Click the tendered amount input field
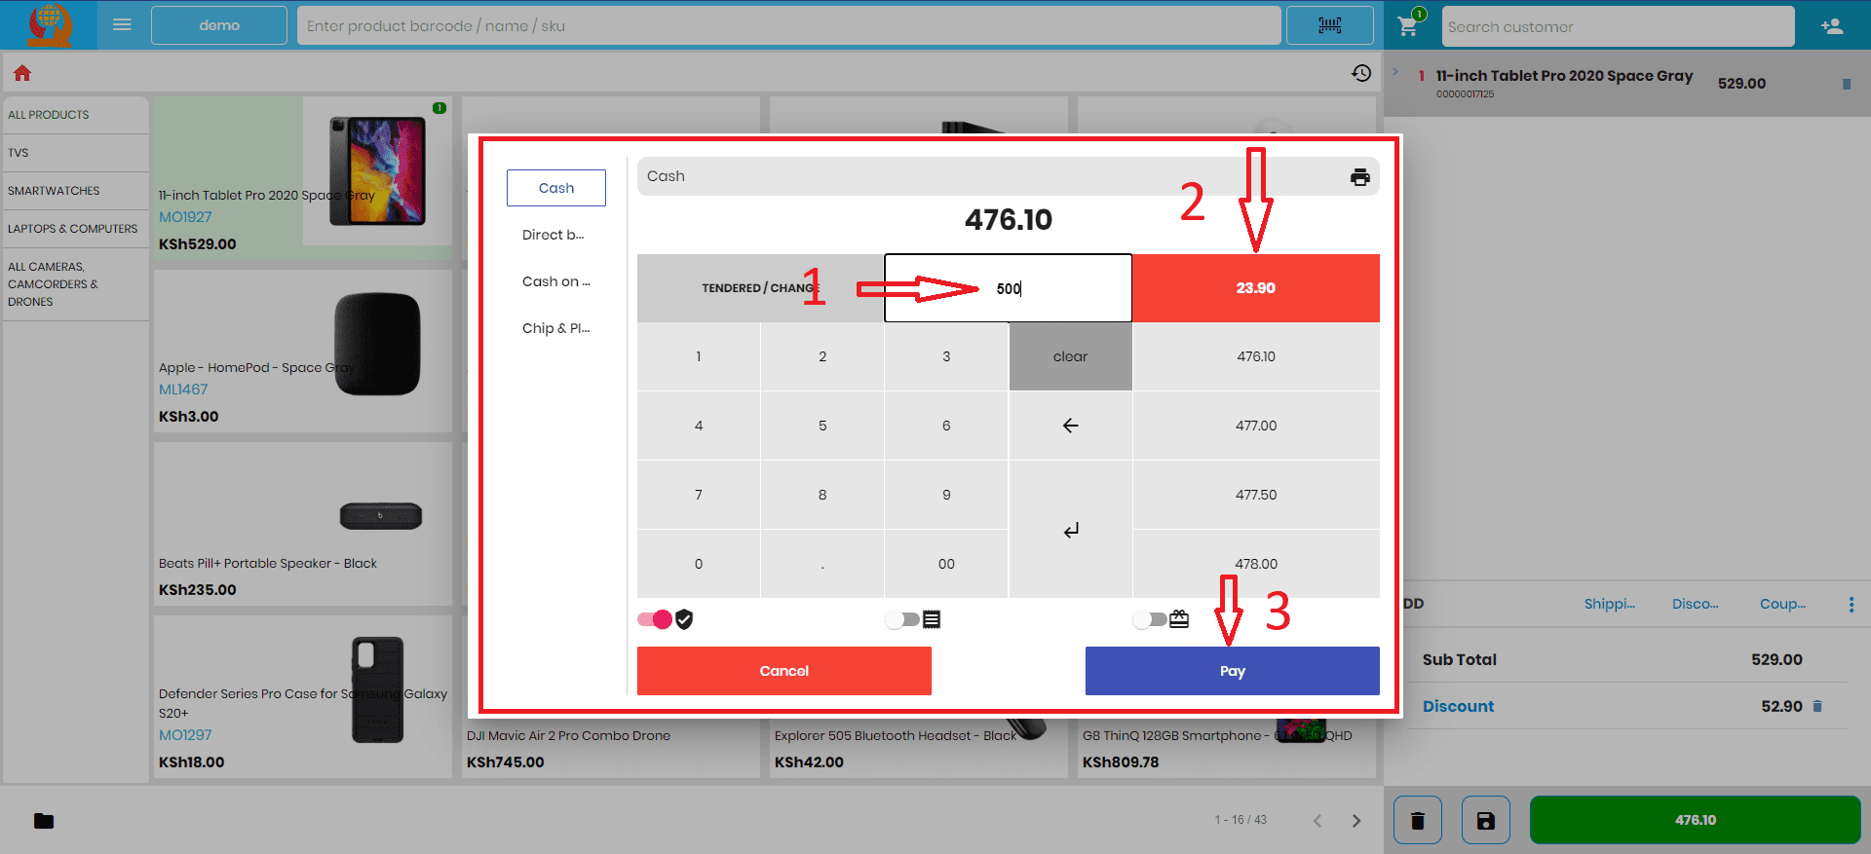 pyautogui.click(x=1008, y=288)
